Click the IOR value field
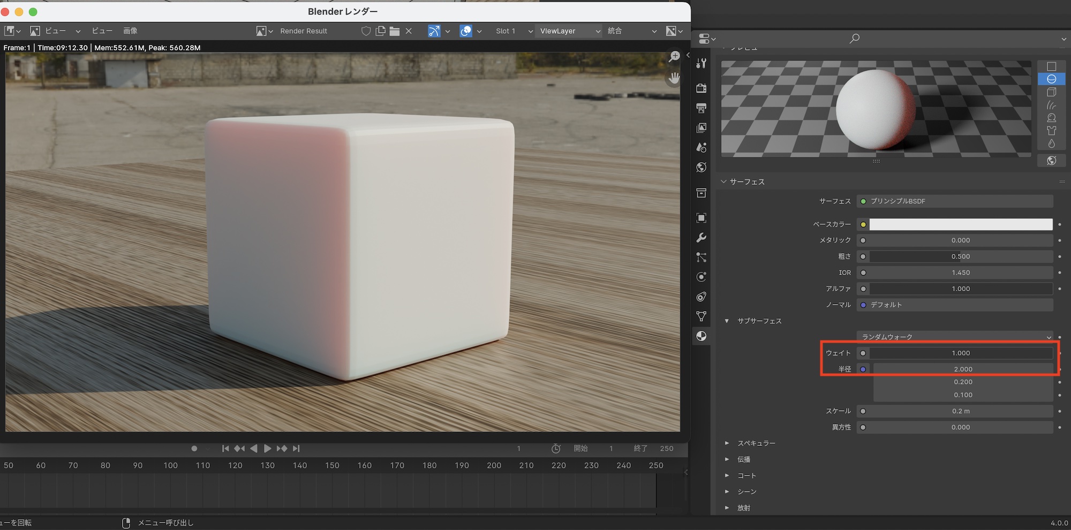Screen dimensions: 1071x530 pyautogui.click(x=961, y=272)
